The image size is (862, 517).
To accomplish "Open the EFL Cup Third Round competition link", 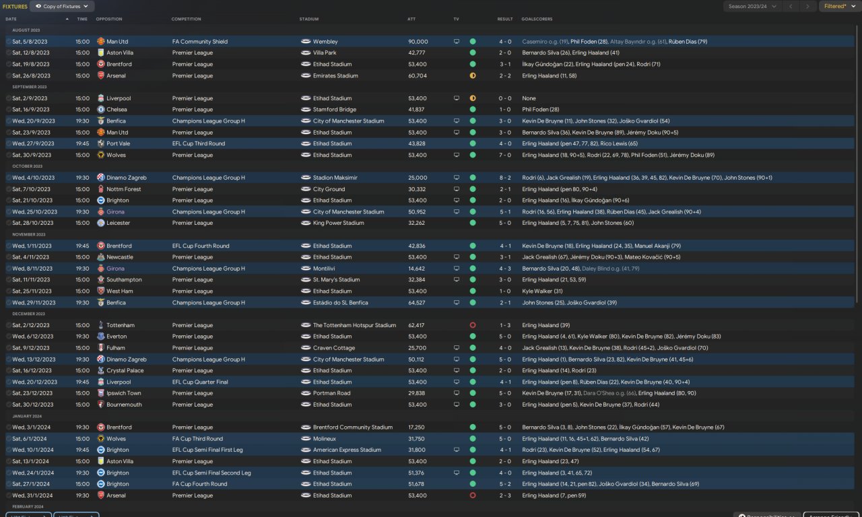I will click(x=199, y=143).
